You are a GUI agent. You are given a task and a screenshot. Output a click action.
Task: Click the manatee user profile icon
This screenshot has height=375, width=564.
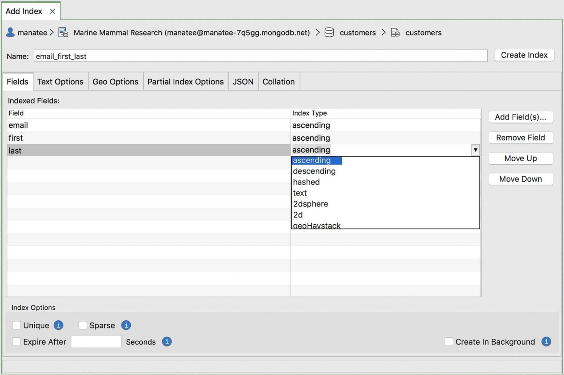pos(10,32)
